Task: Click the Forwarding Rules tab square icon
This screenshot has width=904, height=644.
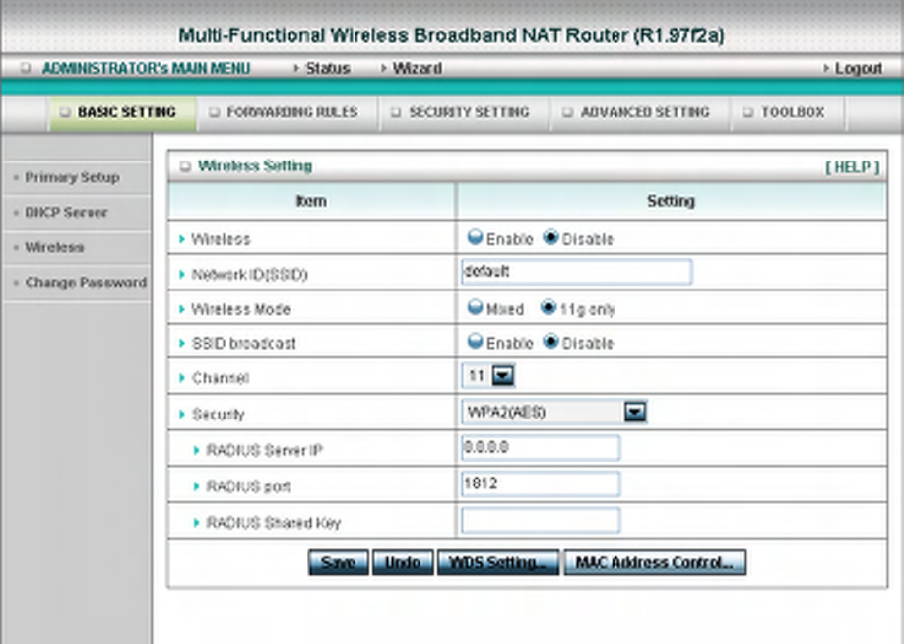Action: 214,112
